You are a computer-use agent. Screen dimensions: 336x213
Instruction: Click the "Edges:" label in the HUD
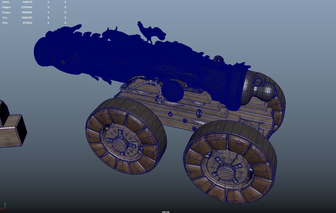tap(7, 7)
